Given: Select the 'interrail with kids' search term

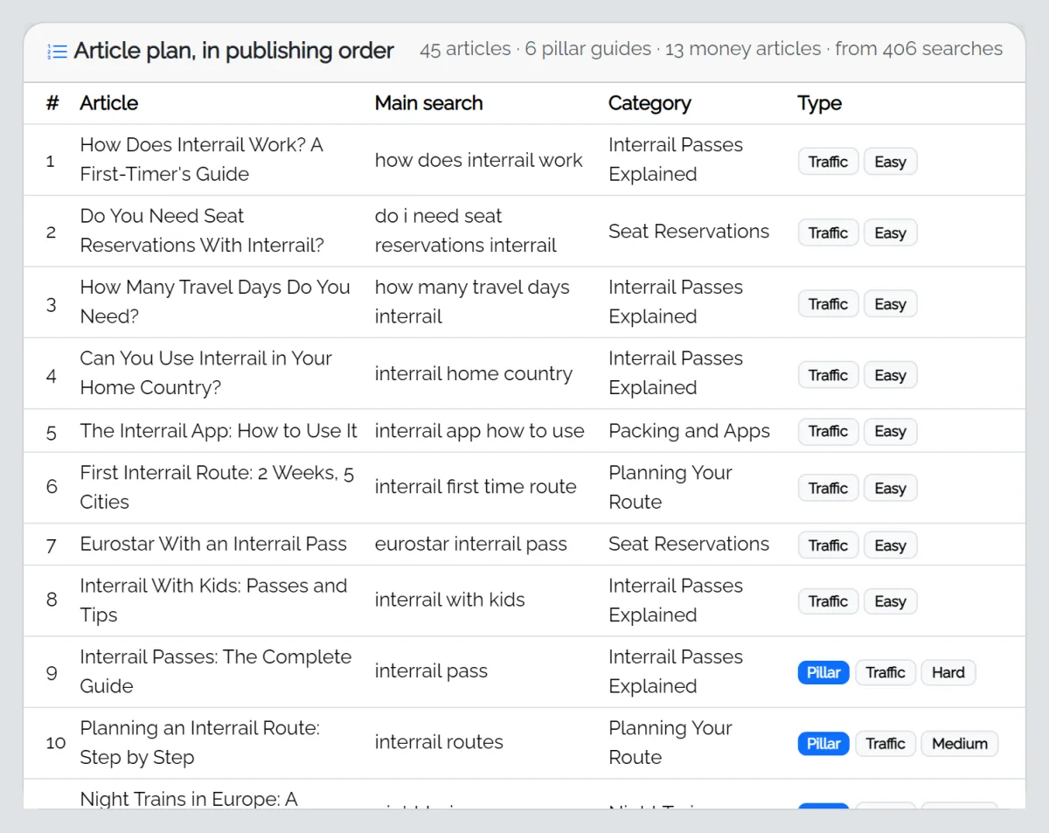Looking at the screenshot, I should pyautogui.click(x=450, y=600).
